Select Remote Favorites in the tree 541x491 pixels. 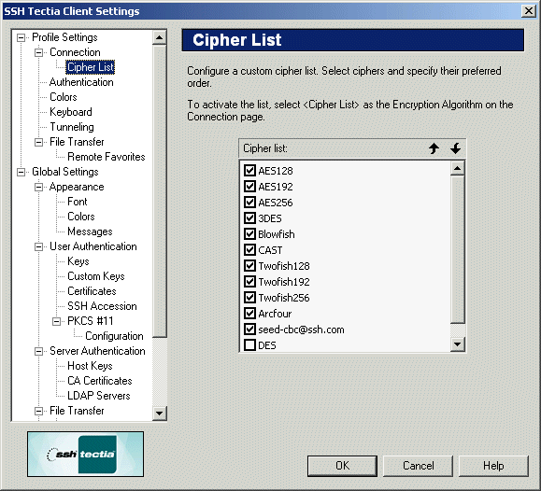point(107,157)
